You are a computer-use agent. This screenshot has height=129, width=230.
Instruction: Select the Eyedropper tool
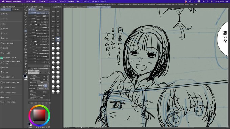(26, 28)
